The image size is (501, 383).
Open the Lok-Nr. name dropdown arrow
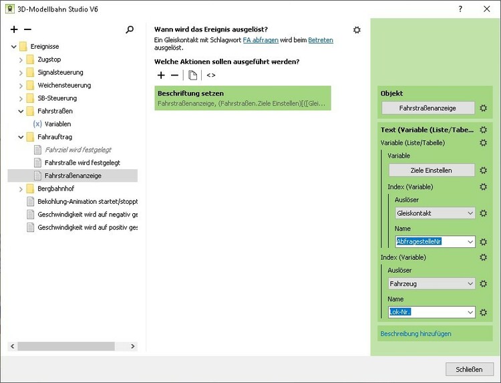coord(470,312)
